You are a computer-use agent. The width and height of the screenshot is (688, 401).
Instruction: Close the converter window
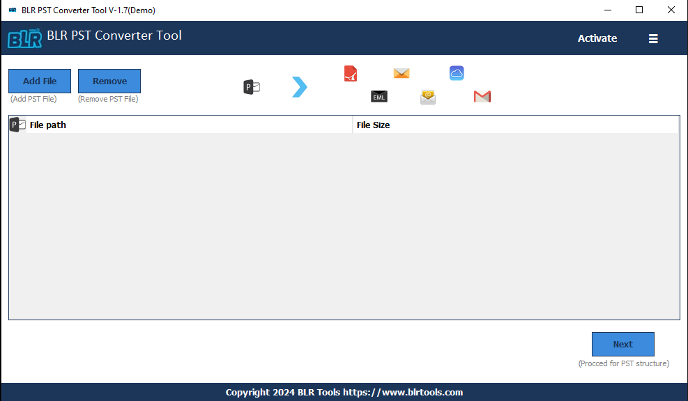pyautogui.click(x=671, y=10)
